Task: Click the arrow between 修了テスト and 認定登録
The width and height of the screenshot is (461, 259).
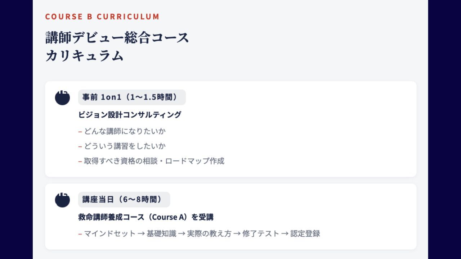Action: (285, 234)
